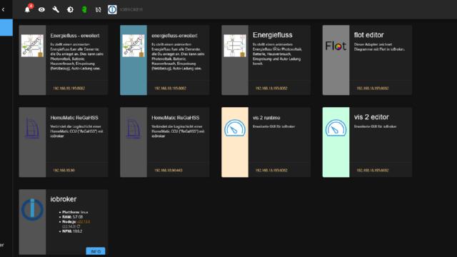Click HomeMatic icon on card with address ending .90
Image resolution: width=457 pixels, height=257 pixels.
32,128
